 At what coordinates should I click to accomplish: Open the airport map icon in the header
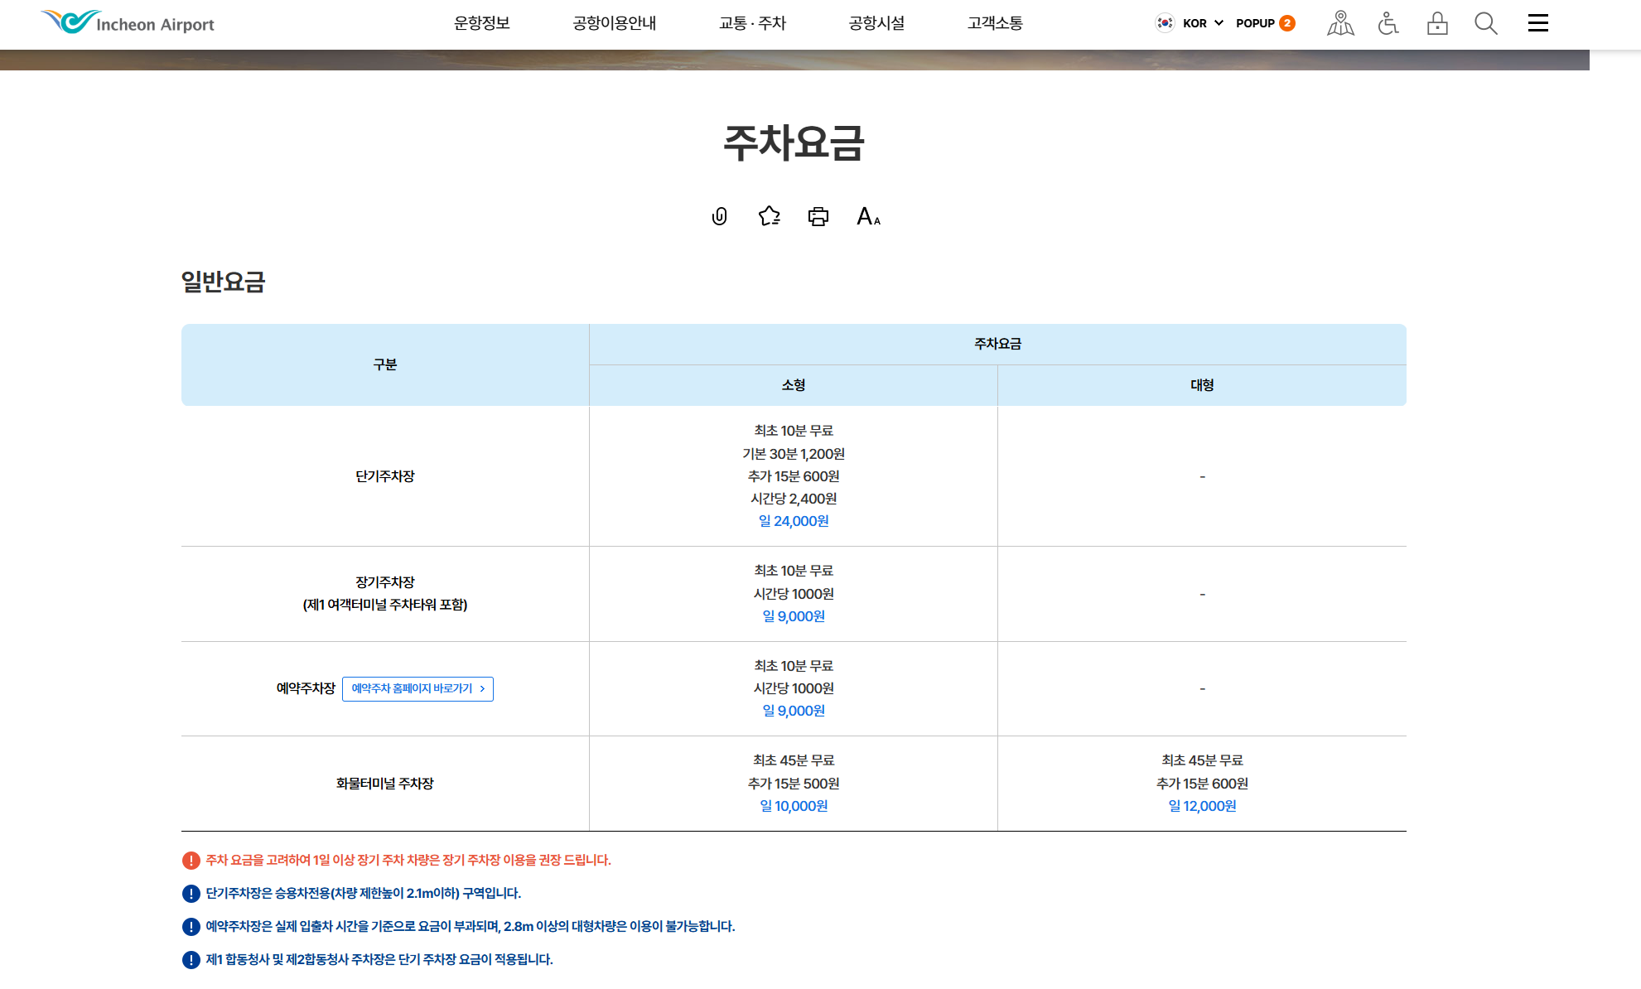(1340, 23)
